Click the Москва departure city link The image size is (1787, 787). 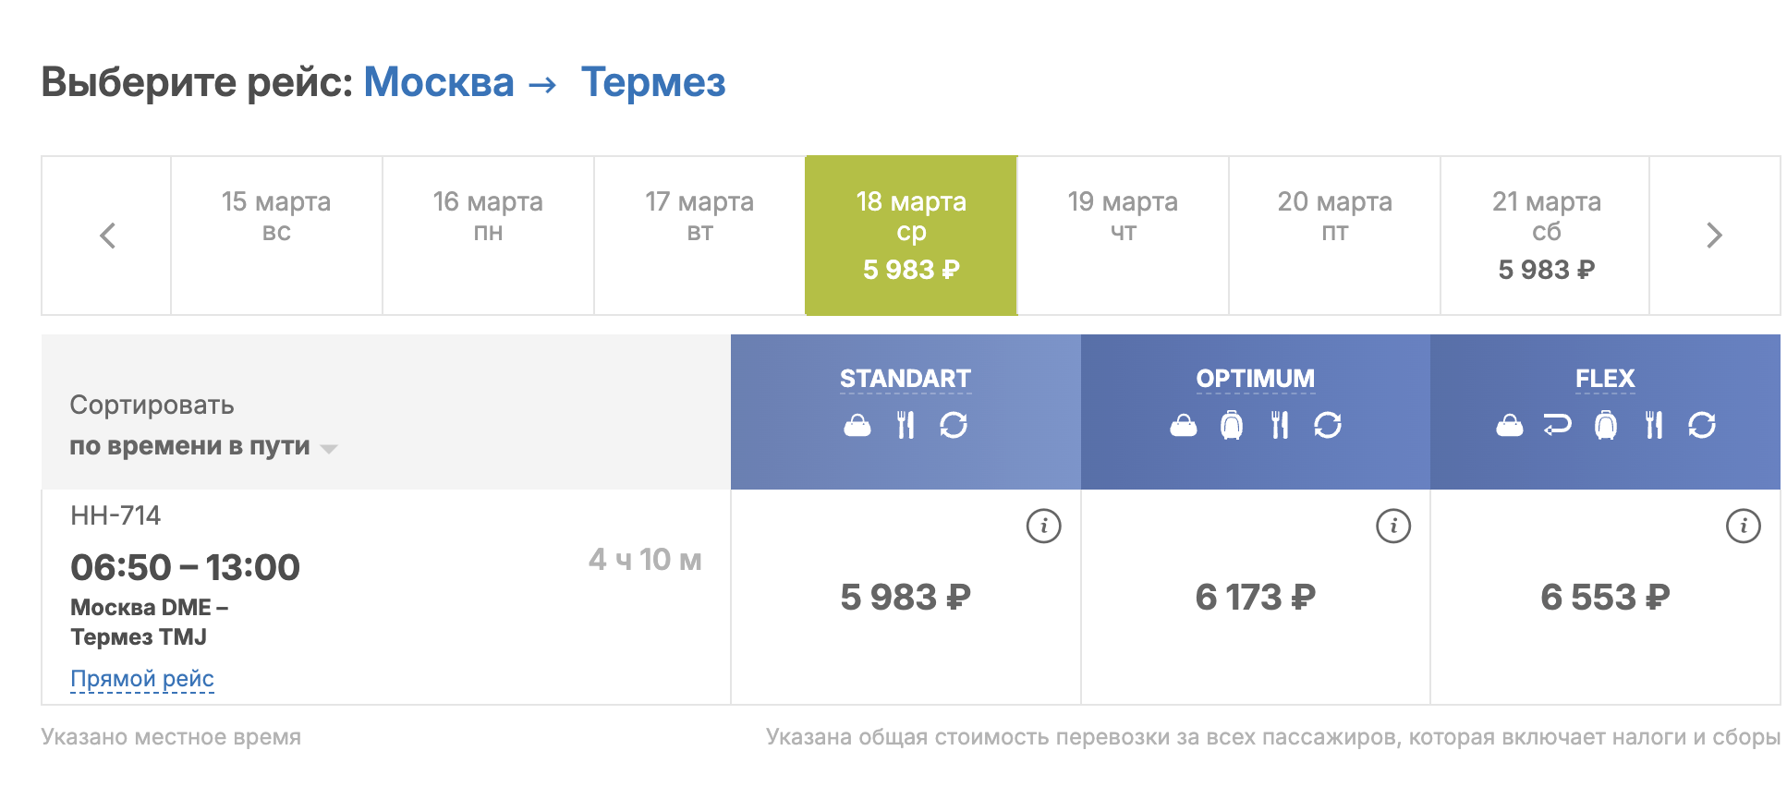439,82
